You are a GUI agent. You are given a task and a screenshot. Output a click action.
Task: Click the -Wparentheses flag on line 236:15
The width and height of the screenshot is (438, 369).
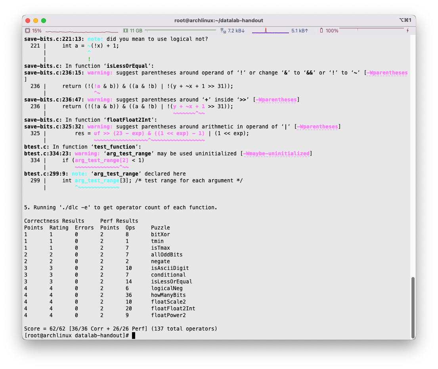pos(387,73)
